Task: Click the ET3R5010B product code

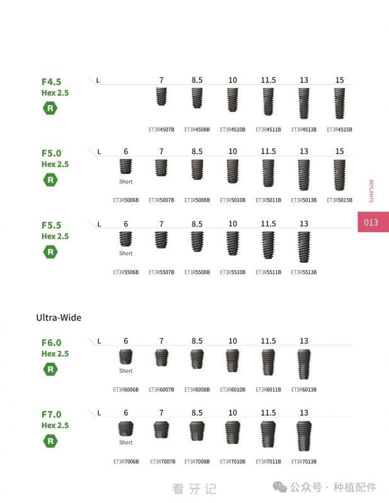Action: click(x=232, y=200)
